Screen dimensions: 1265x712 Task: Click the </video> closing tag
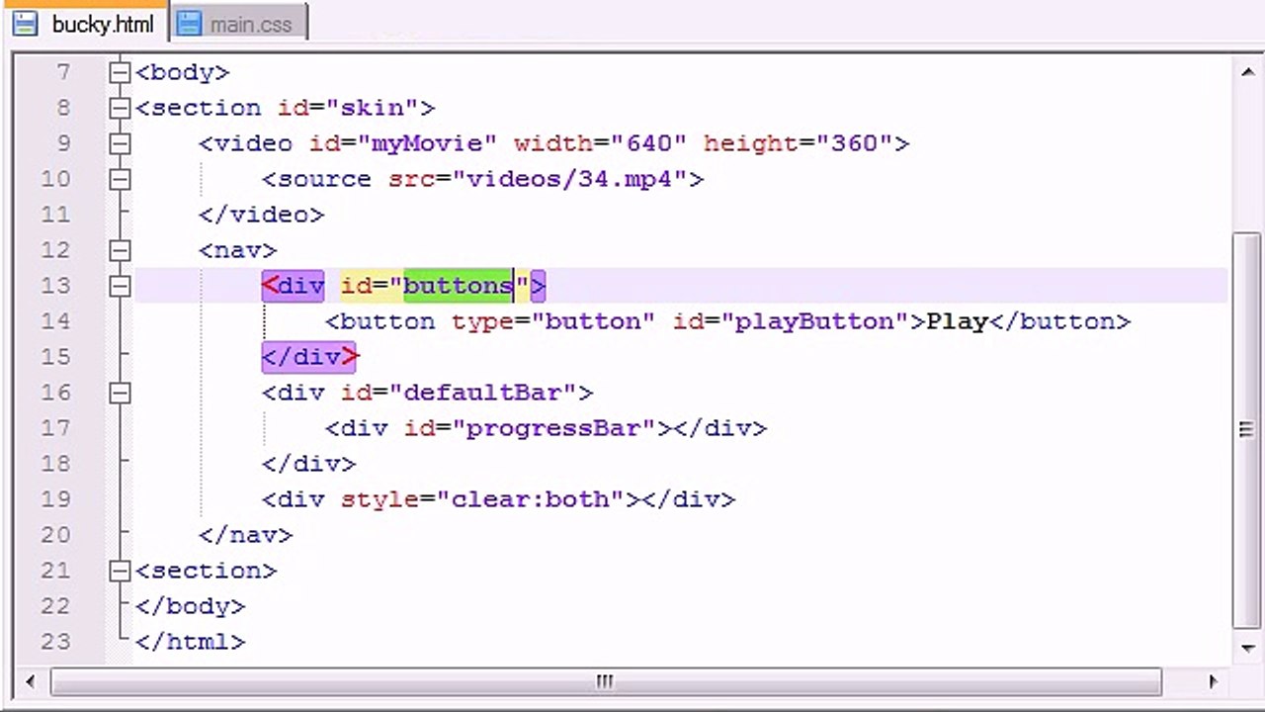click(261, 215)
